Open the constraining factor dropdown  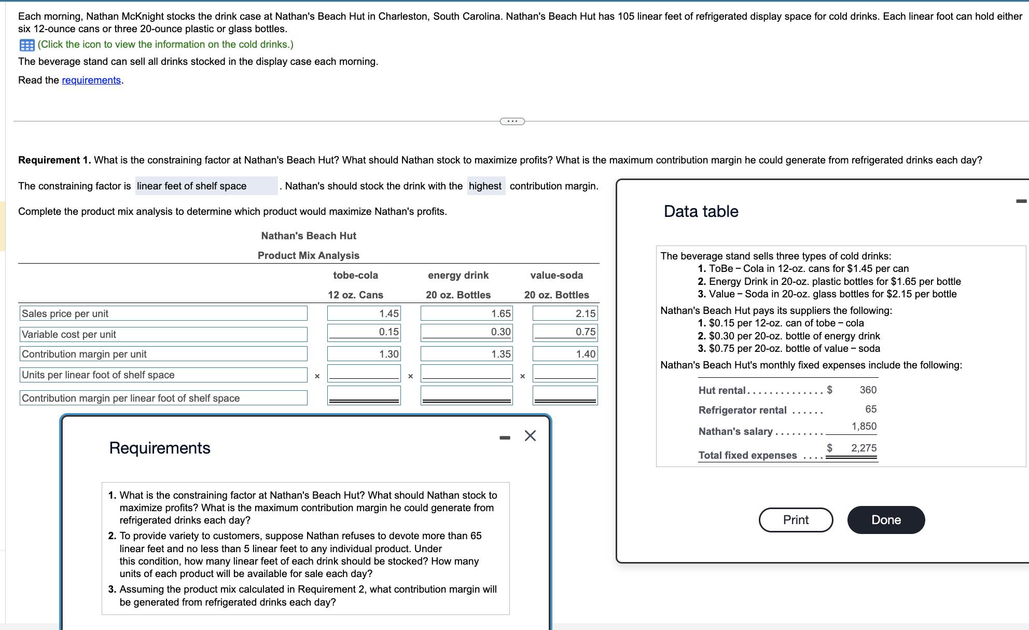point(206,186)
